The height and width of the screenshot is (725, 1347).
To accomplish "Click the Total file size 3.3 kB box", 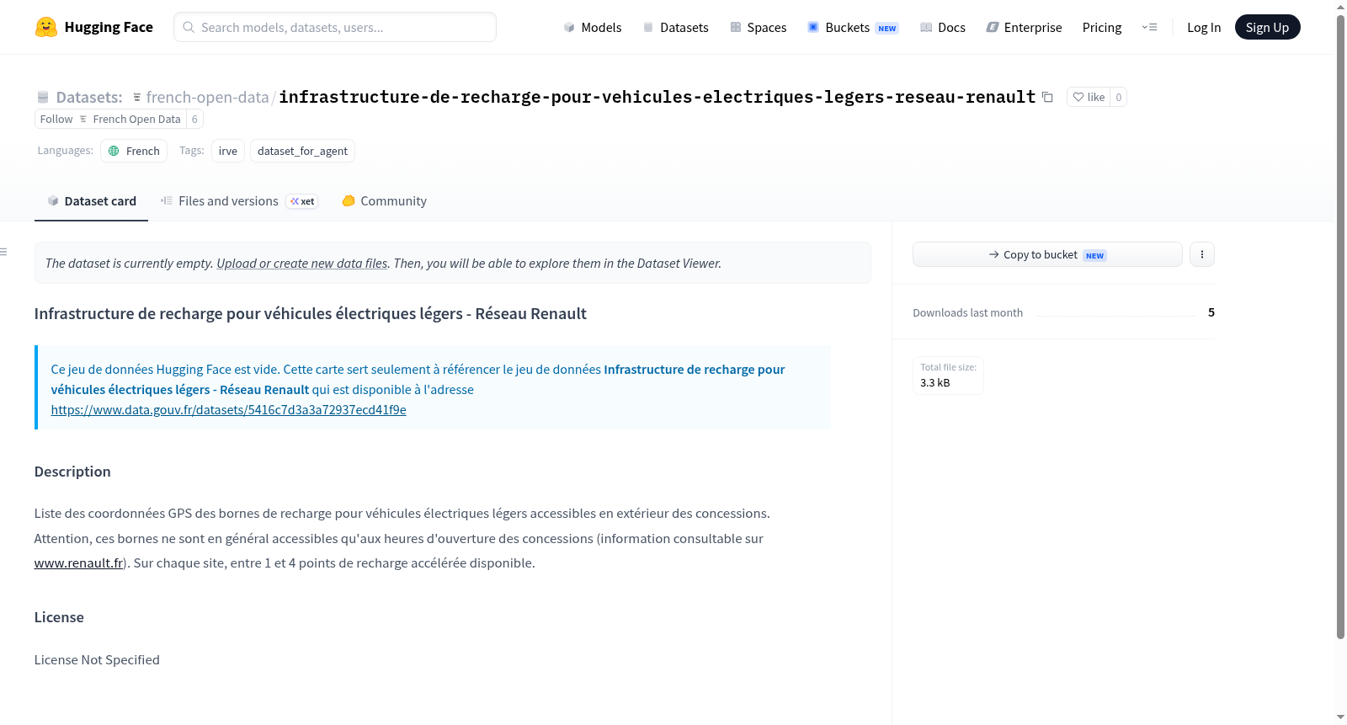I will point(948,376).
